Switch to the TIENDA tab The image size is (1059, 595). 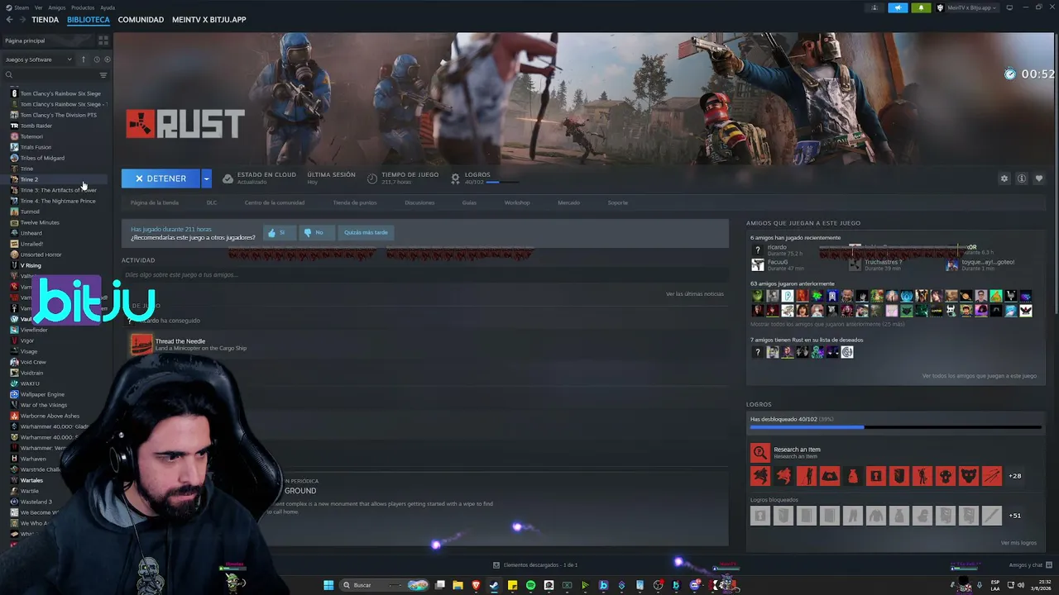46,20
